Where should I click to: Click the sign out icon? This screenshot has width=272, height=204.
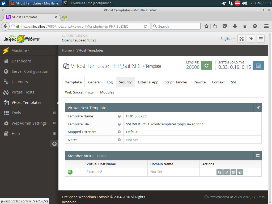(251, 39)
